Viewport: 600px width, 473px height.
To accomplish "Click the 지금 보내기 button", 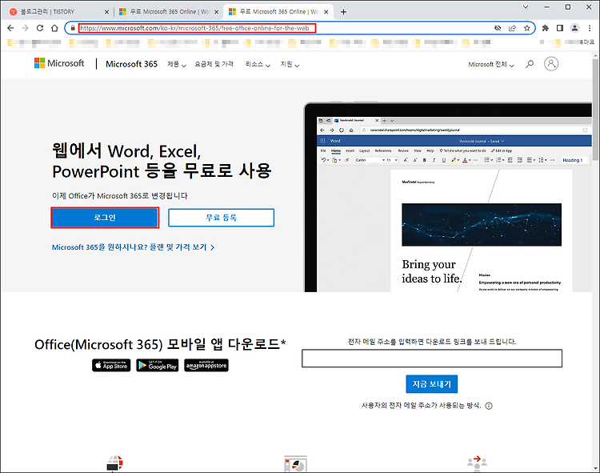I will pos(432,384).
